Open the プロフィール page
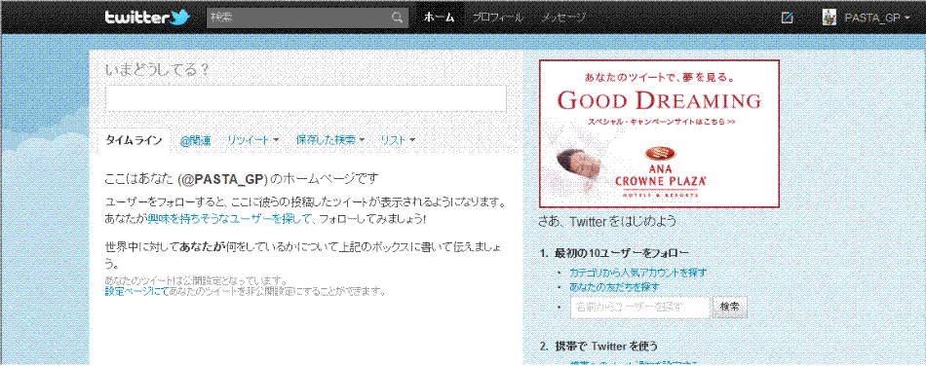 click(497, 18)
